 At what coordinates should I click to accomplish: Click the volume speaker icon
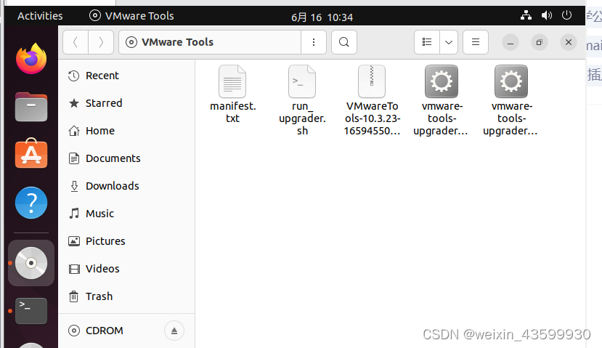546,15
